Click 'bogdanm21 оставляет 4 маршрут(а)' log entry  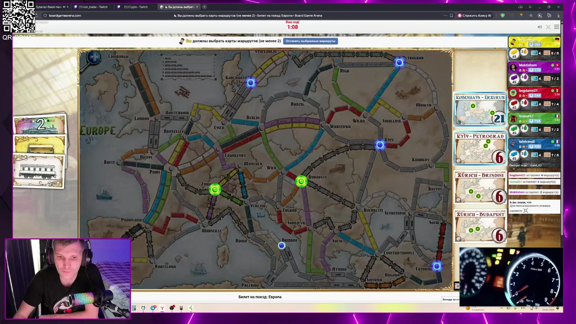coord(534,175)
